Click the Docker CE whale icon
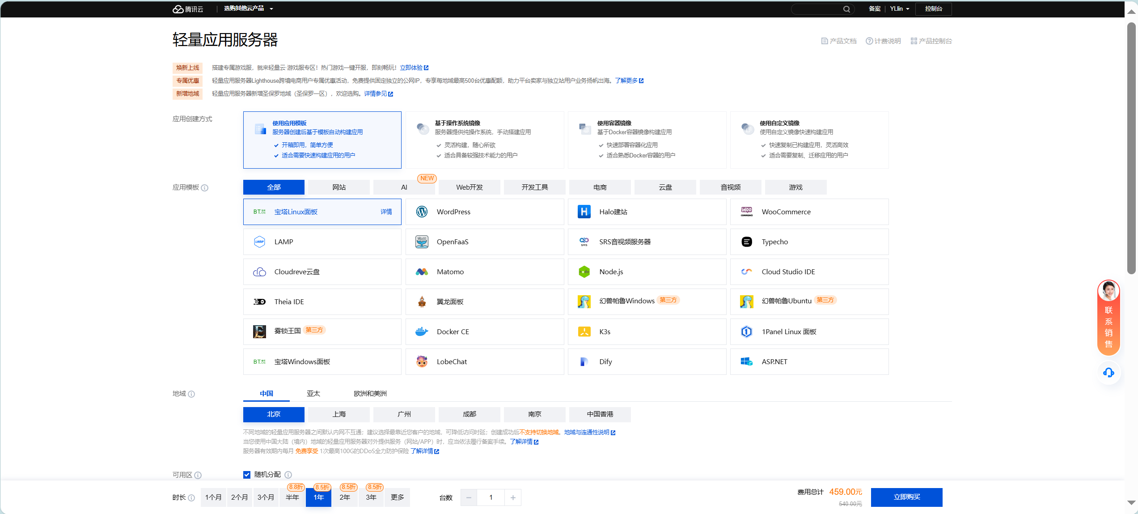 click(x=422, y=331)
